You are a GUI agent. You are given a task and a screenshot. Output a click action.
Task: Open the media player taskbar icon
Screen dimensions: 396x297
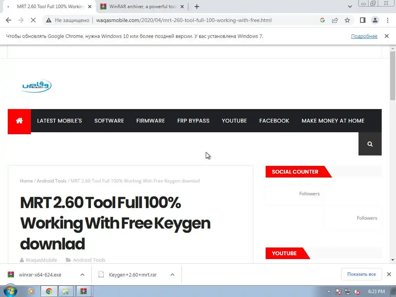click(x=31, y=292)
